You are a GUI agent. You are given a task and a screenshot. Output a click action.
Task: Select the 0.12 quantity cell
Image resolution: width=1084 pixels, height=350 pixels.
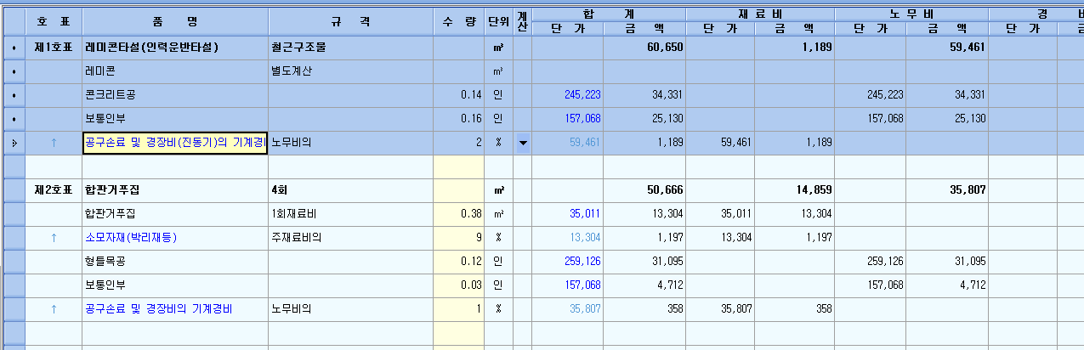point(459,262)
